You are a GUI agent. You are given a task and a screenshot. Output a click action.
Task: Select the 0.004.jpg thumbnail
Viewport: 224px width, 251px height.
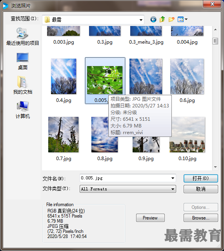[x=187, y=31]
